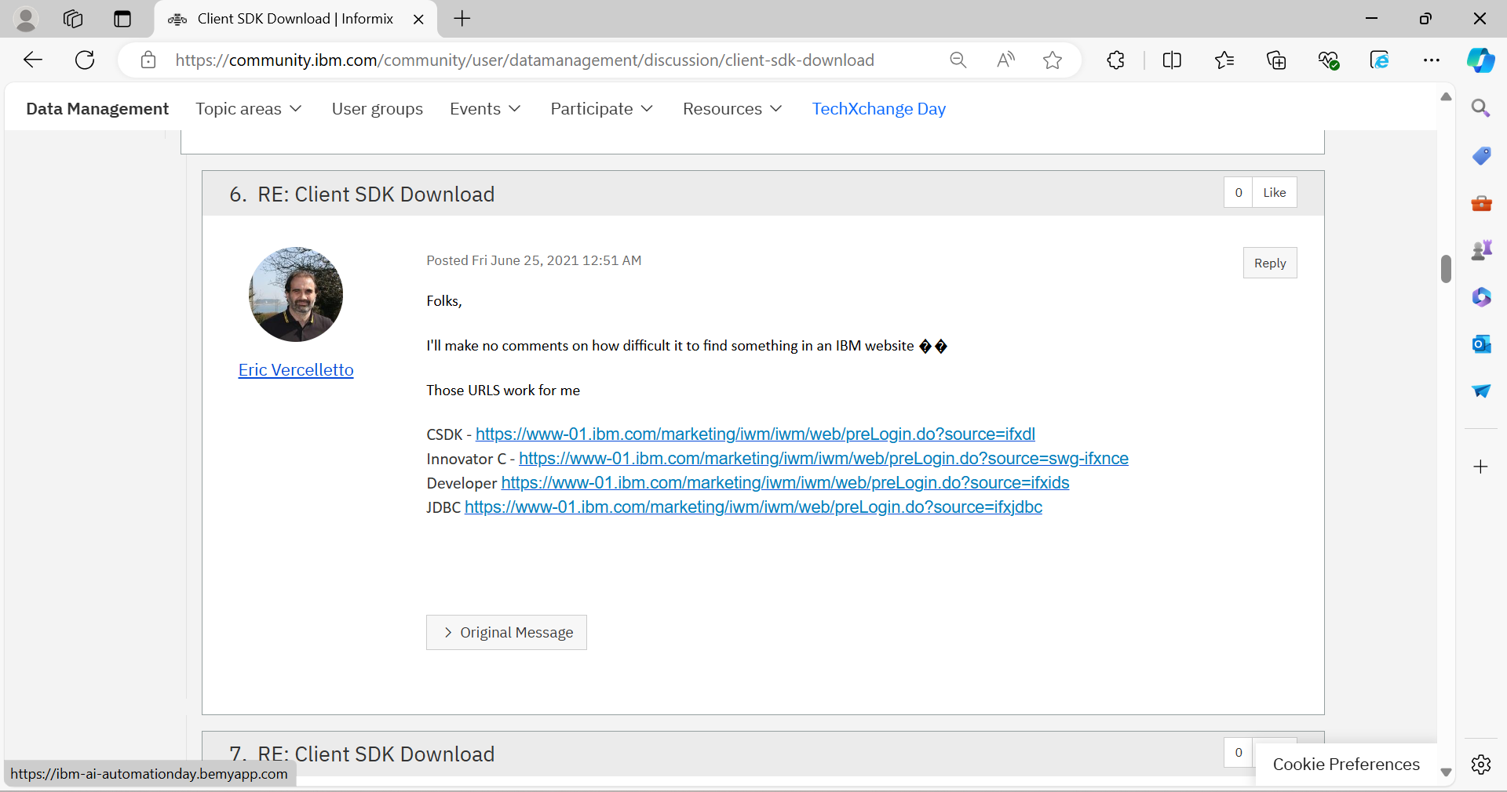
Task: Click the 'Posted Fri June 25, 2021' timestamp
Action: click(x=534, y=260)
